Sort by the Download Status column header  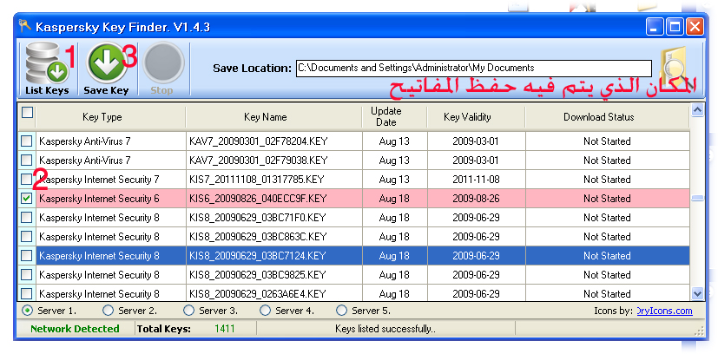[607, 117]
